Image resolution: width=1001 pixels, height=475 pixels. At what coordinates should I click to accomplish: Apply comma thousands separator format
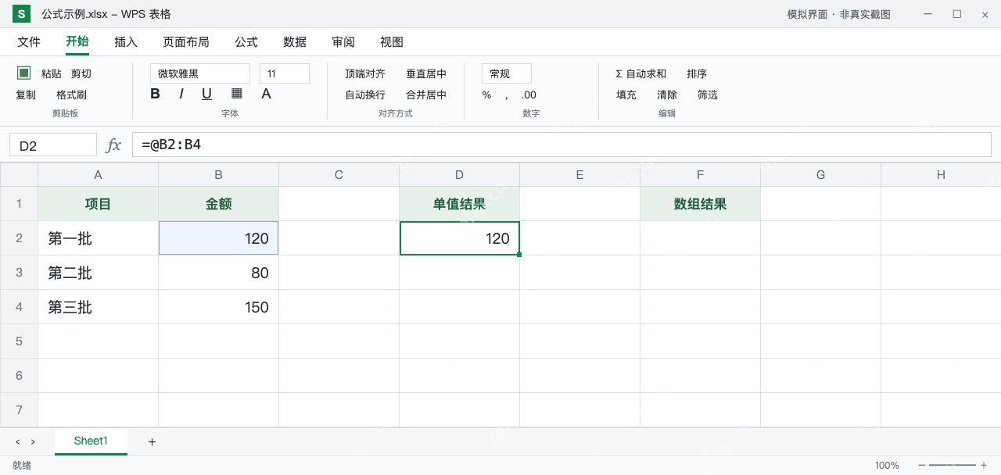506,95
